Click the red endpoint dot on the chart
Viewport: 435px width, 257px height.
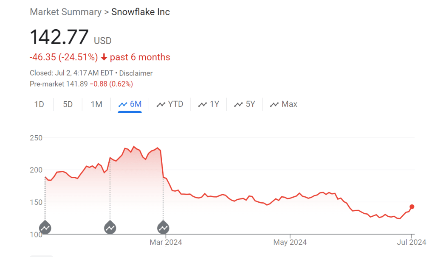pos(412,207)
